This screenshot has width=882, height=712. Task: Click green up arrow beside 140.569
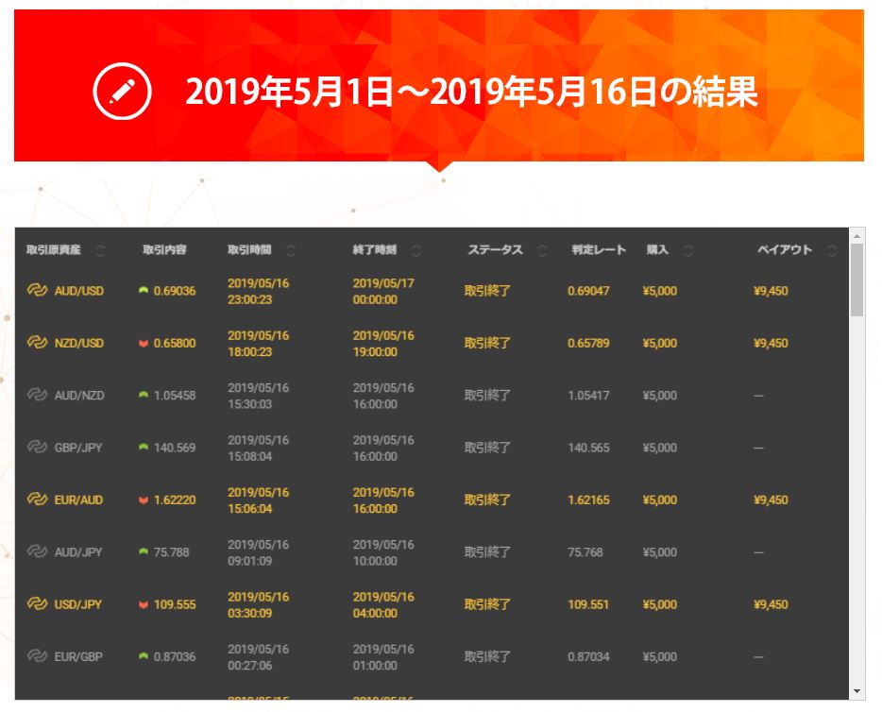(144, 447)
